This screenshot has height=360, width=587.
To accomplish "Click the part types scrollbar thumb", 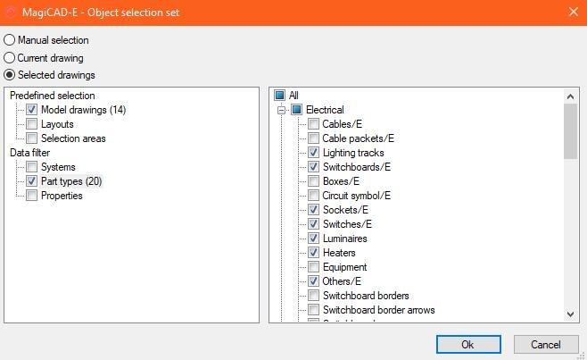I will 570,131.
